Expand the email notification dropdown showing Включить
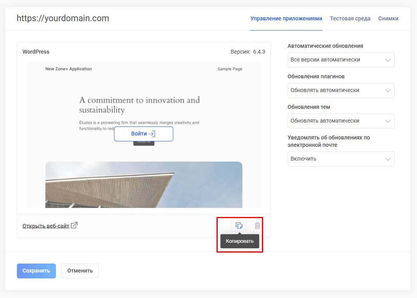 [341, 159]
